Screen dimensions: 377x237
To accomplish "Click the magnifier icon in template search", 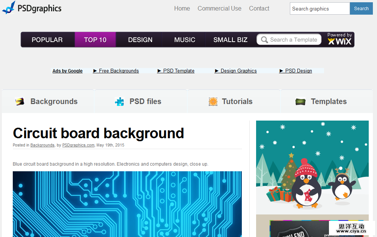I will tap(264, 40).
